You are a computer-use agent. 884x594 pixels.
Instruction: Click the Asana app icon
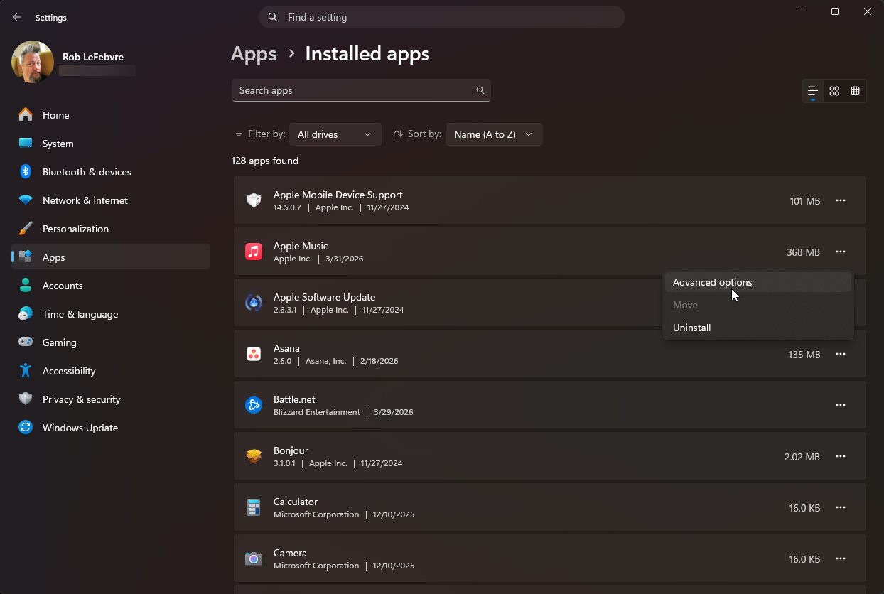coord(254,354)
